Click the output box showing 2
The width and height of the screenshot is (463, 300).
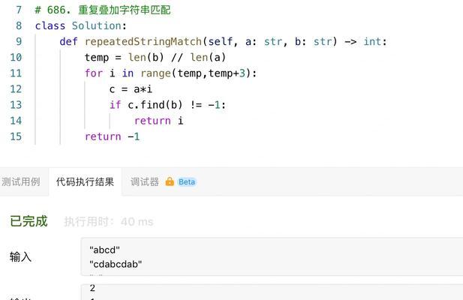(x=272, y=292)
